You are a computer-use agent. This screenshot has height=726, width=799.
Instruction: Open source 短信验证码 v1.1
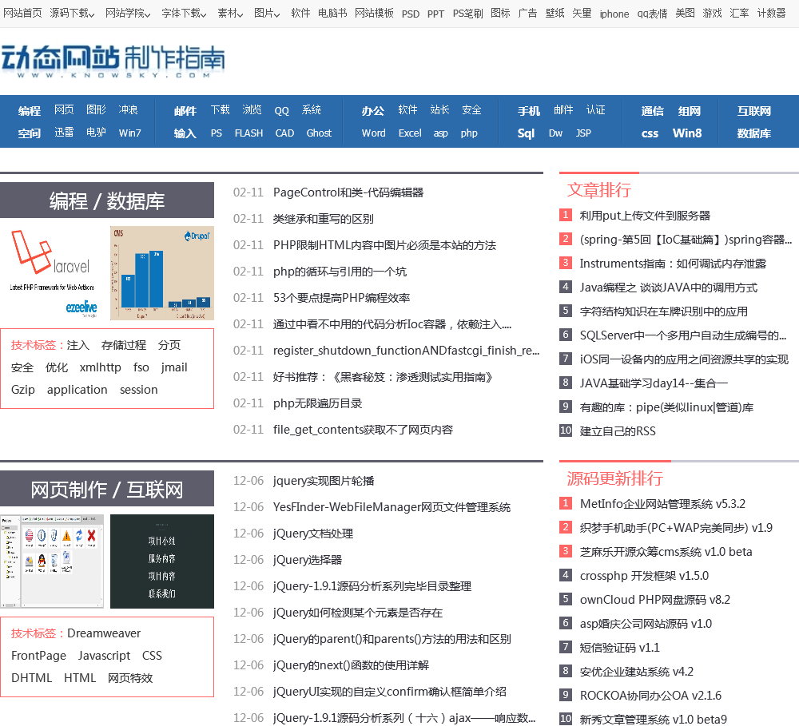(620, 648)
